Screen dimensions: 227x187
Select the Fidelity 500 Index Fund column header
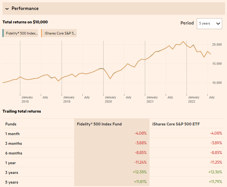99,124
